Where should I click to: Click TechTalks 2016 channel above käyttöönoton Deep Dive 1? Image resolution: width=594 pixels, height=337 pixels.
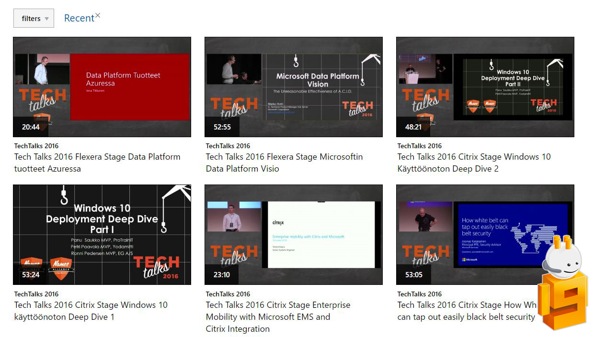(x=36, y=294)
